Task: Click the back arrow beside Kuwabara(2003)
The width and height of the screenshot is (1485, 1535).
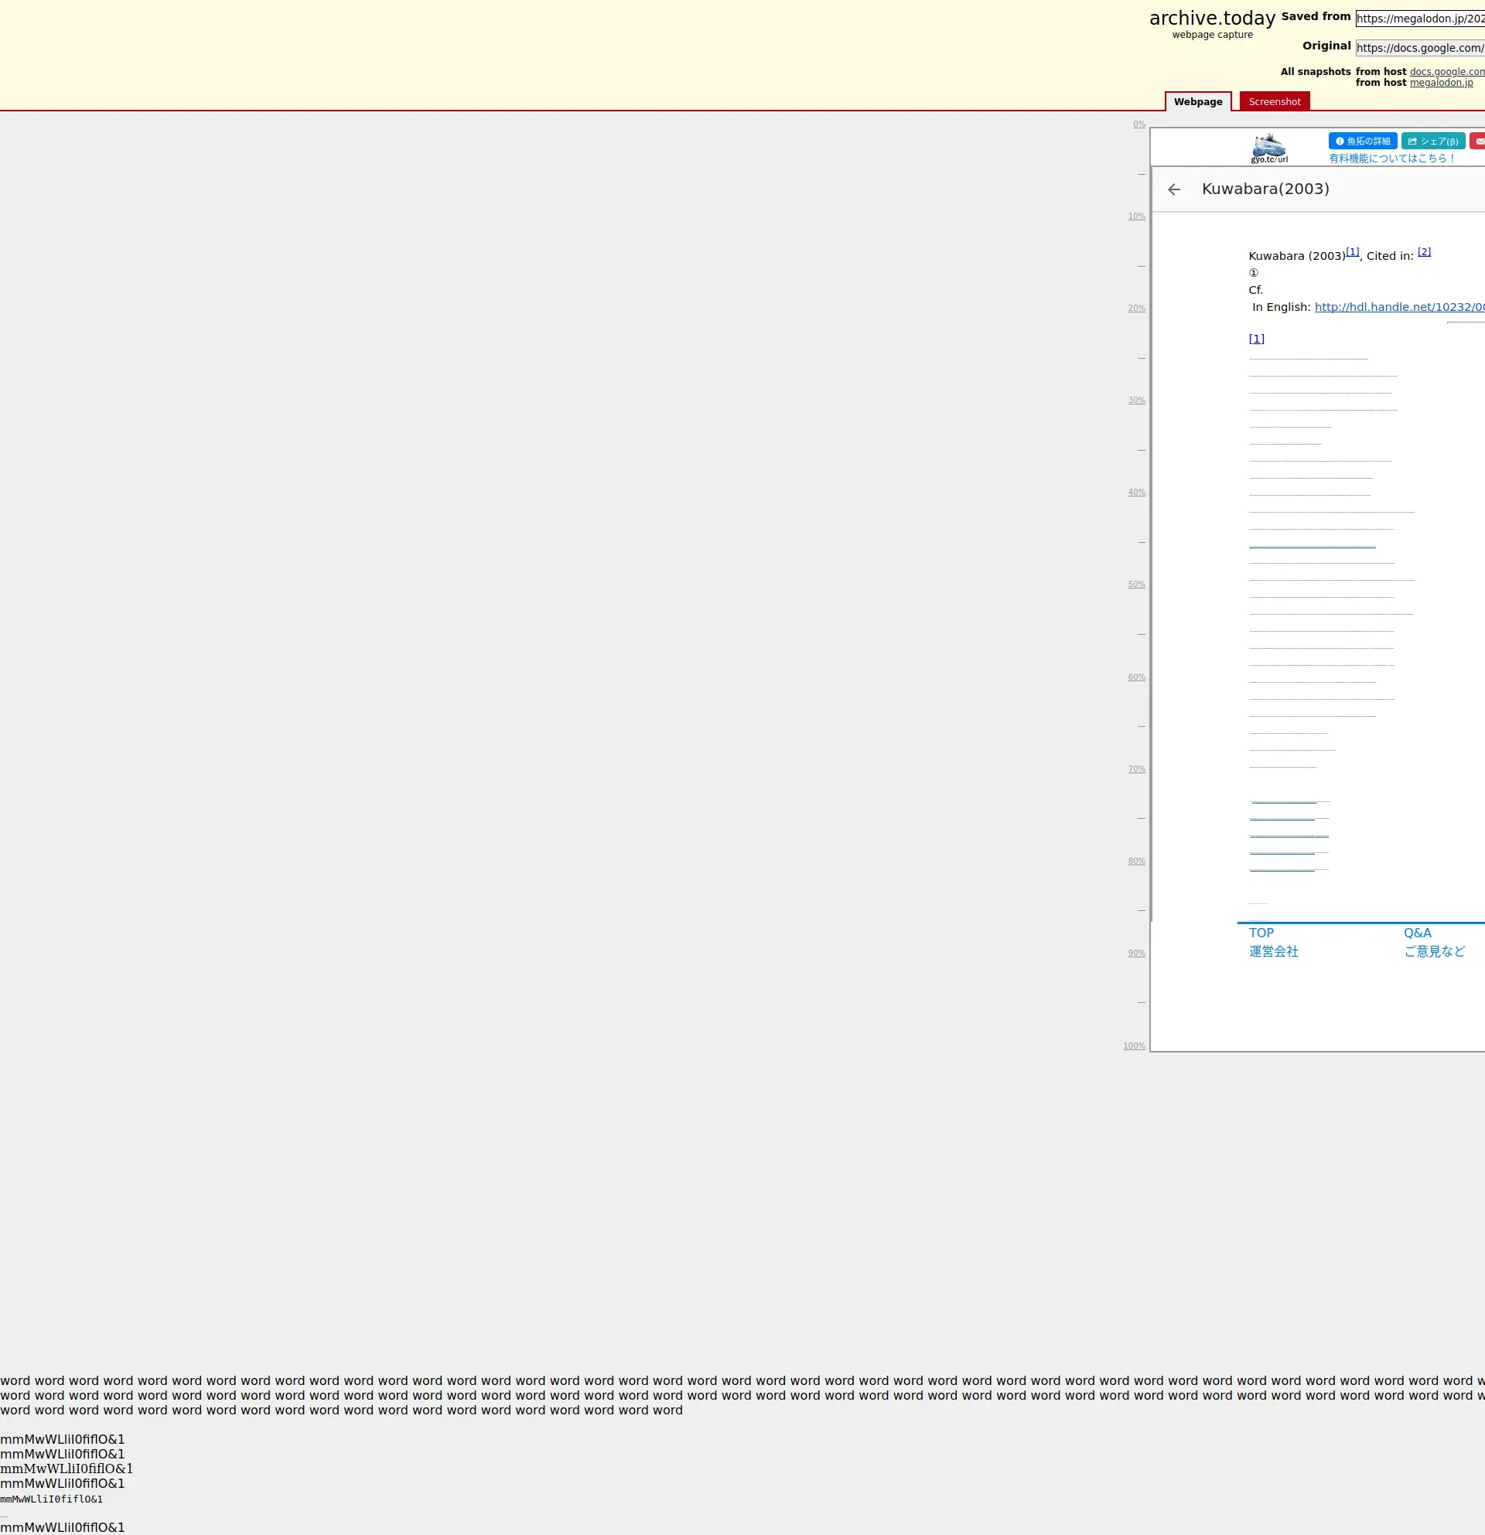Action: tap(1173, 189)
